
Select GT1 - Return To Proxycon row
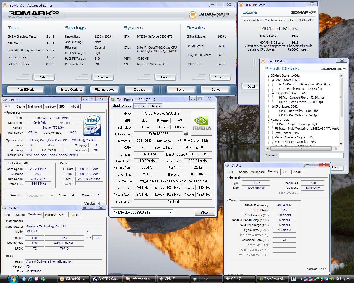pos(305,84)
